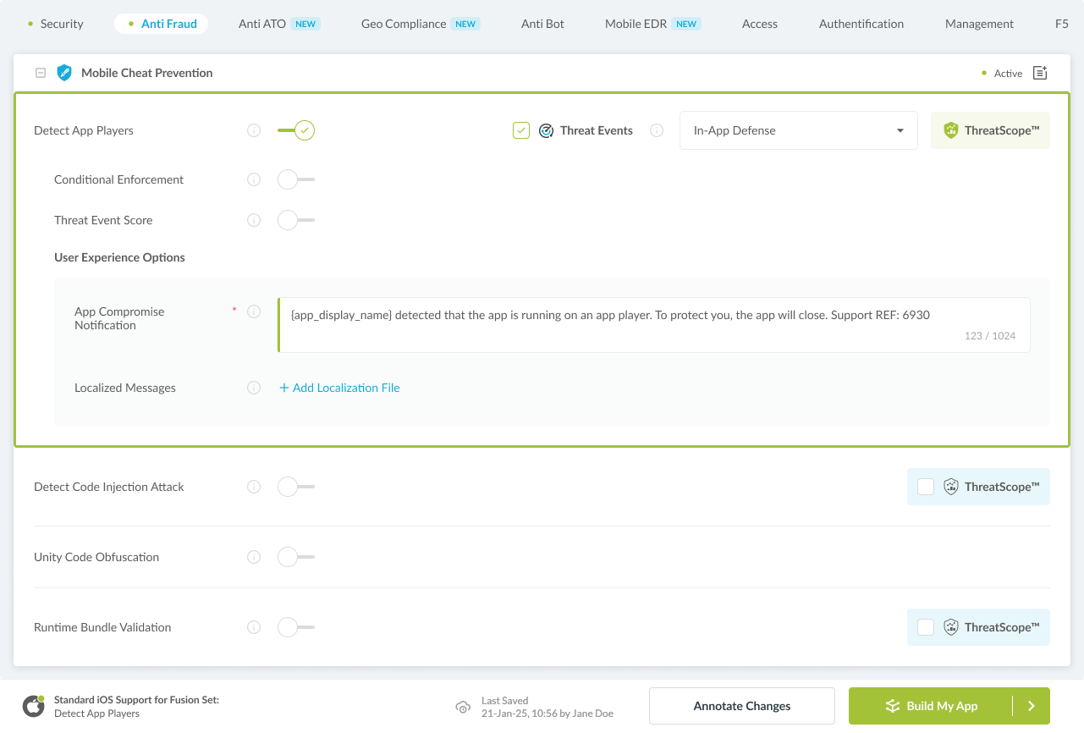Open the notes icon beside Active status
The height and width of the screenshot is (733, 1084).
[1041, 73]
